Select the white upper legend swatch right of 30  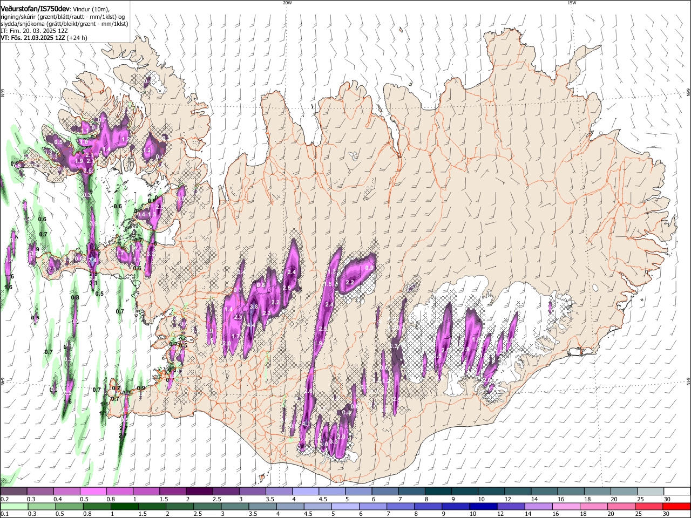pyautogui.click(x=678, y=491)
